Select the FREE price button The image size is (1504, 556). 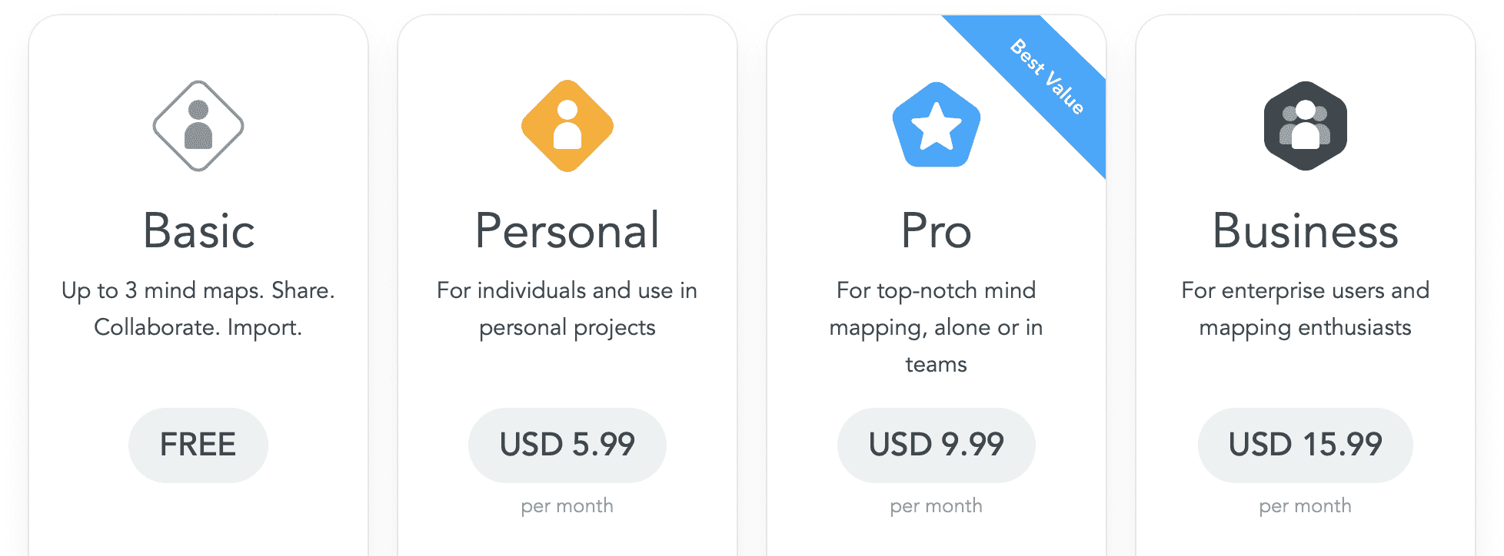coord(198,445)
